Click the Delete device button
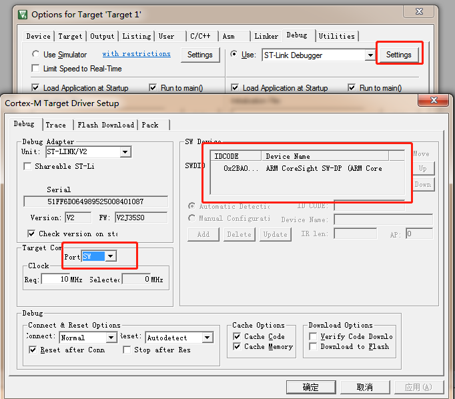 239,234
